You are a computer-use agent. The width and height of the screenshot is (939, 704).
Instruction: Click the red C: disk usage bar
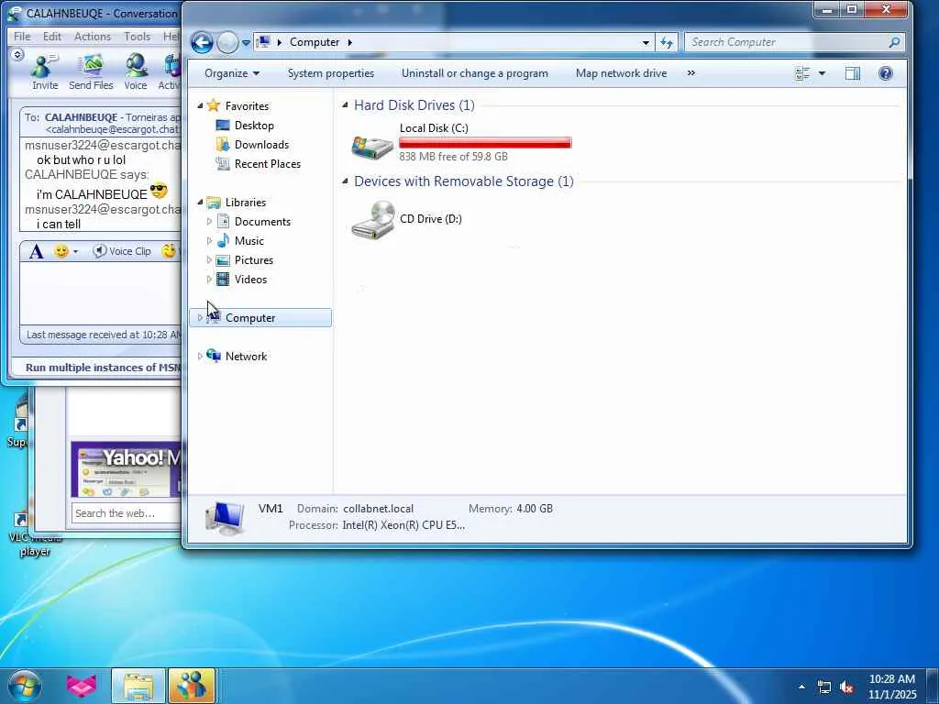click(485, 142)
